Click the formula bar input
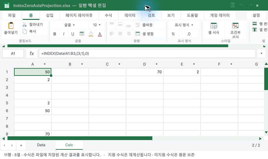 tap(147, 53)
